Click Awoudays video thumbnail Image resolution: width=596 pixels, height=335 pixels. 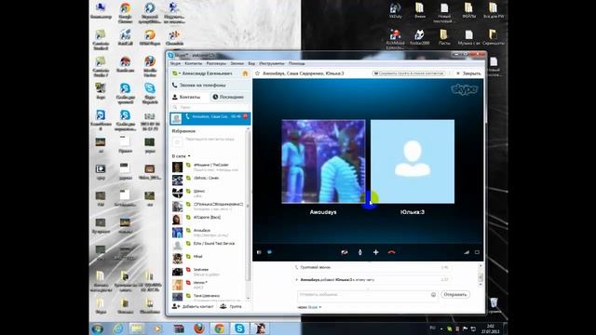click(x=323, y=161)
